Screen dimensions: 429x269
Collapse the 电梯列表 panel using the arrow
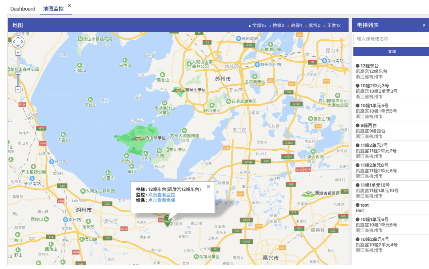424,25
